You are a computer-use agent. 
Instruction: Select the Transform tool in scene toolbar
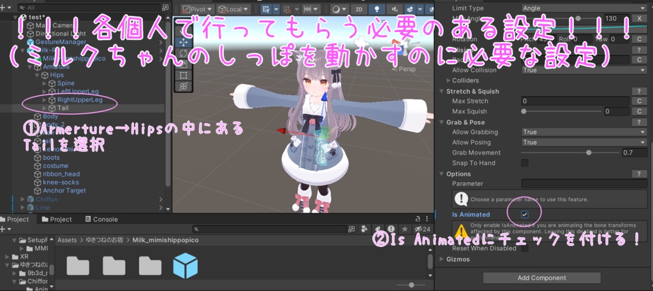coord(183,87)
